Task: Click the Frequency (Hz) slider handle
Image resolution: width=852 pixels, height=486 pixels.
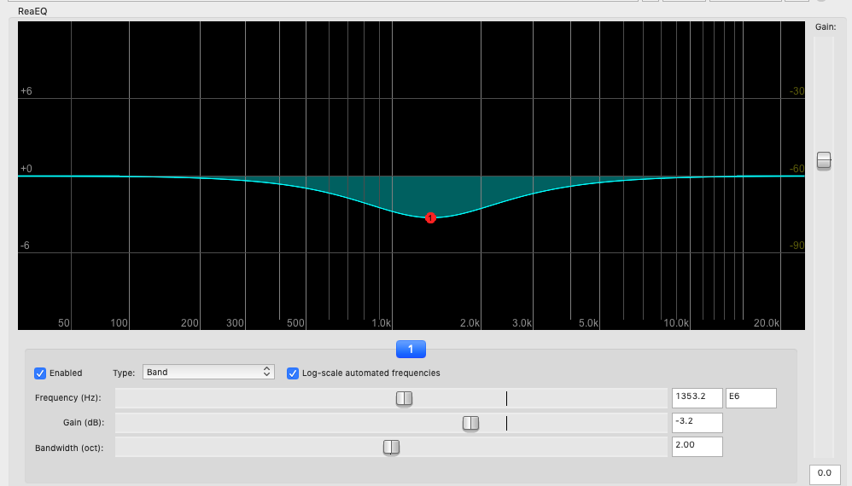Action: (x=404, y=399)
